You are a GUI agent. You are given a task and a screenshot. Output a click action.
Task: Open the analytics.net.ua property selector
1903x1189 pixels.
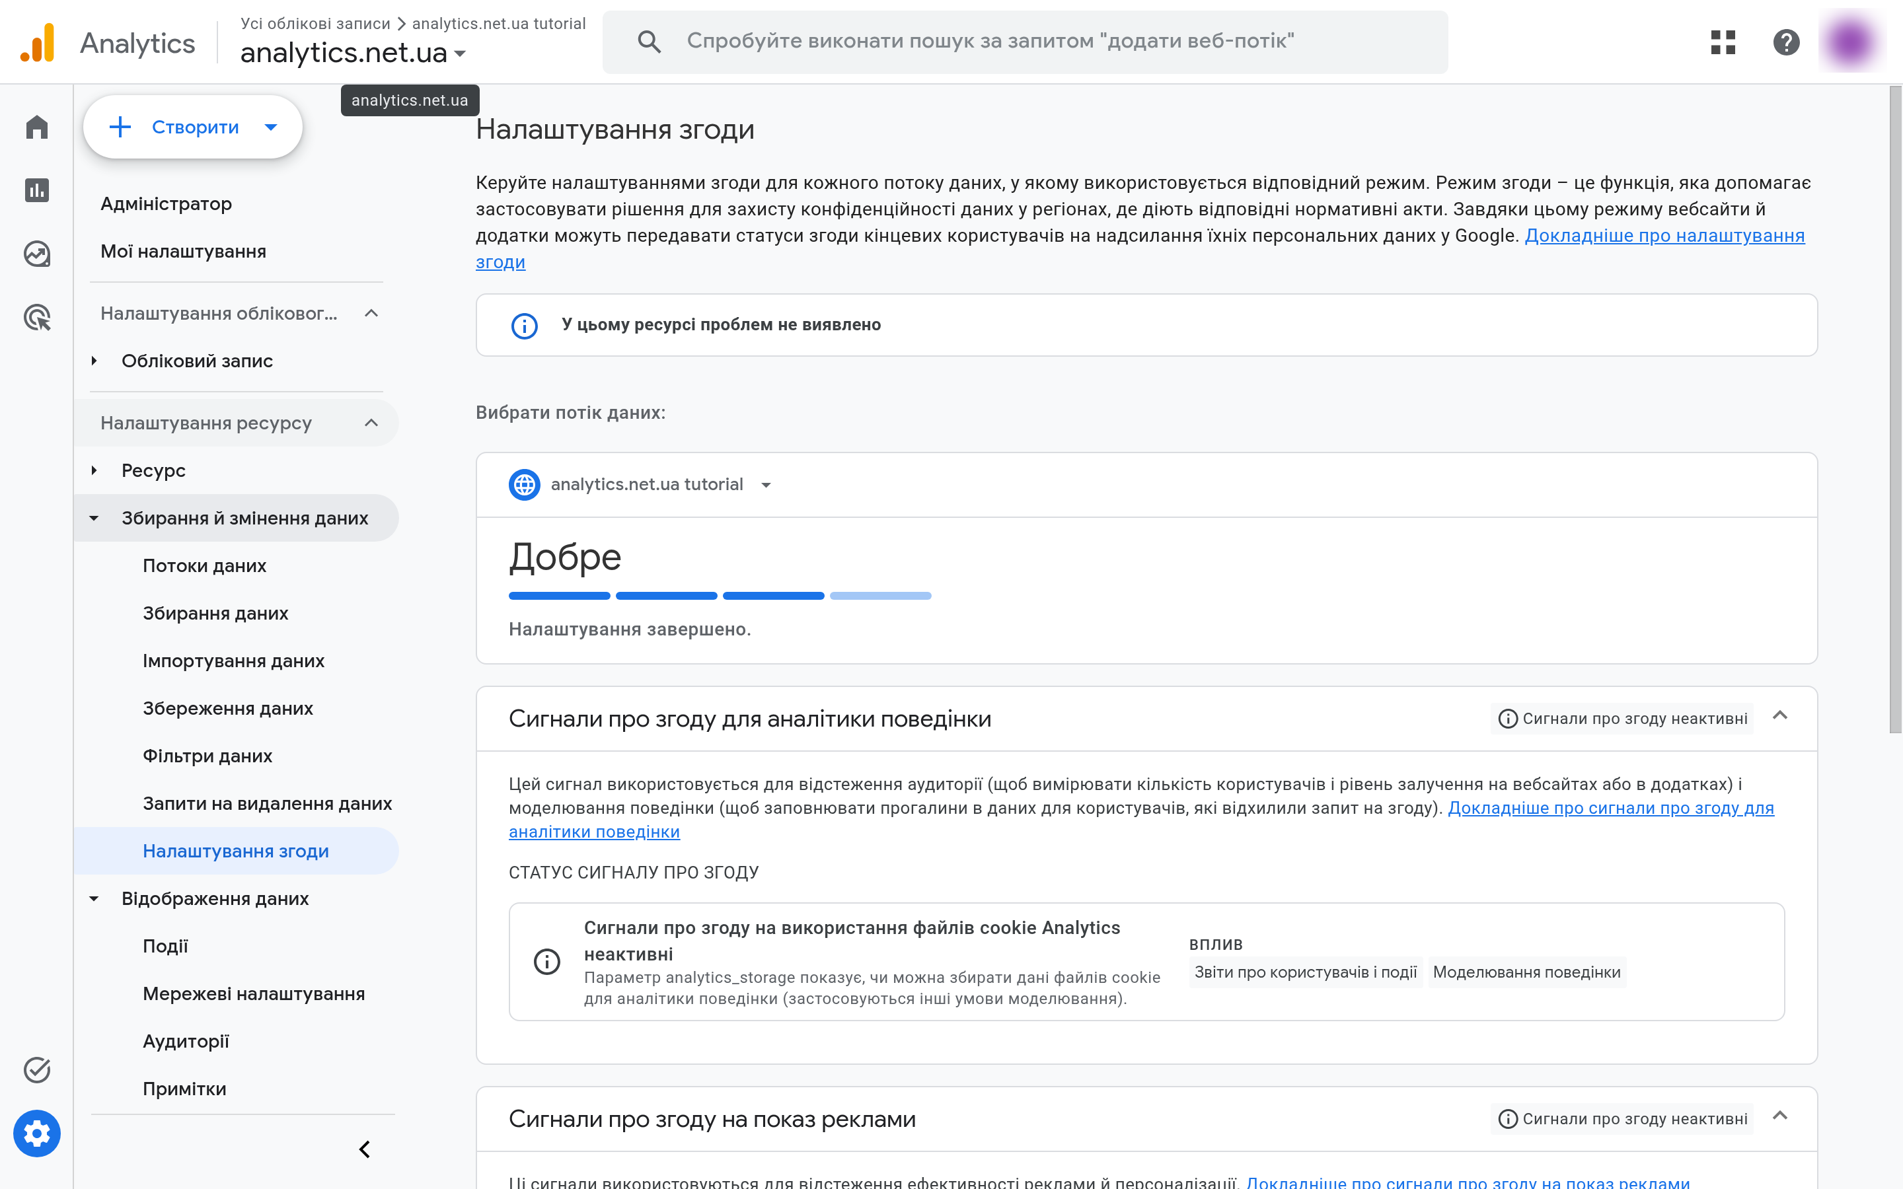[353, 53]
